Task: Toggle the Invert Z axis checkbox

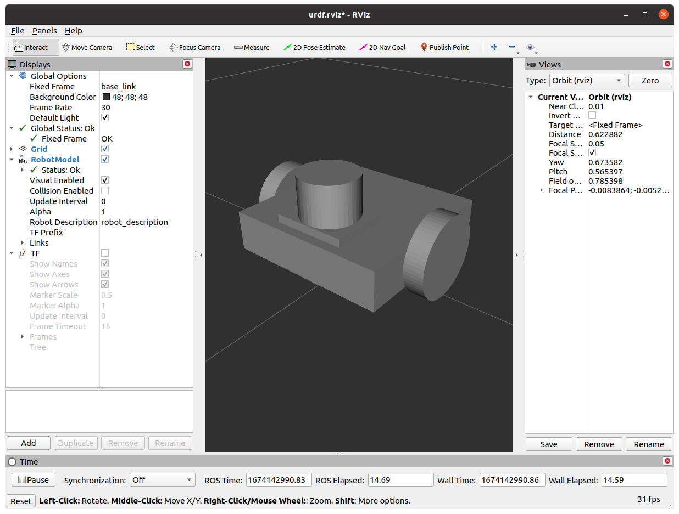Action: (592, 115)
